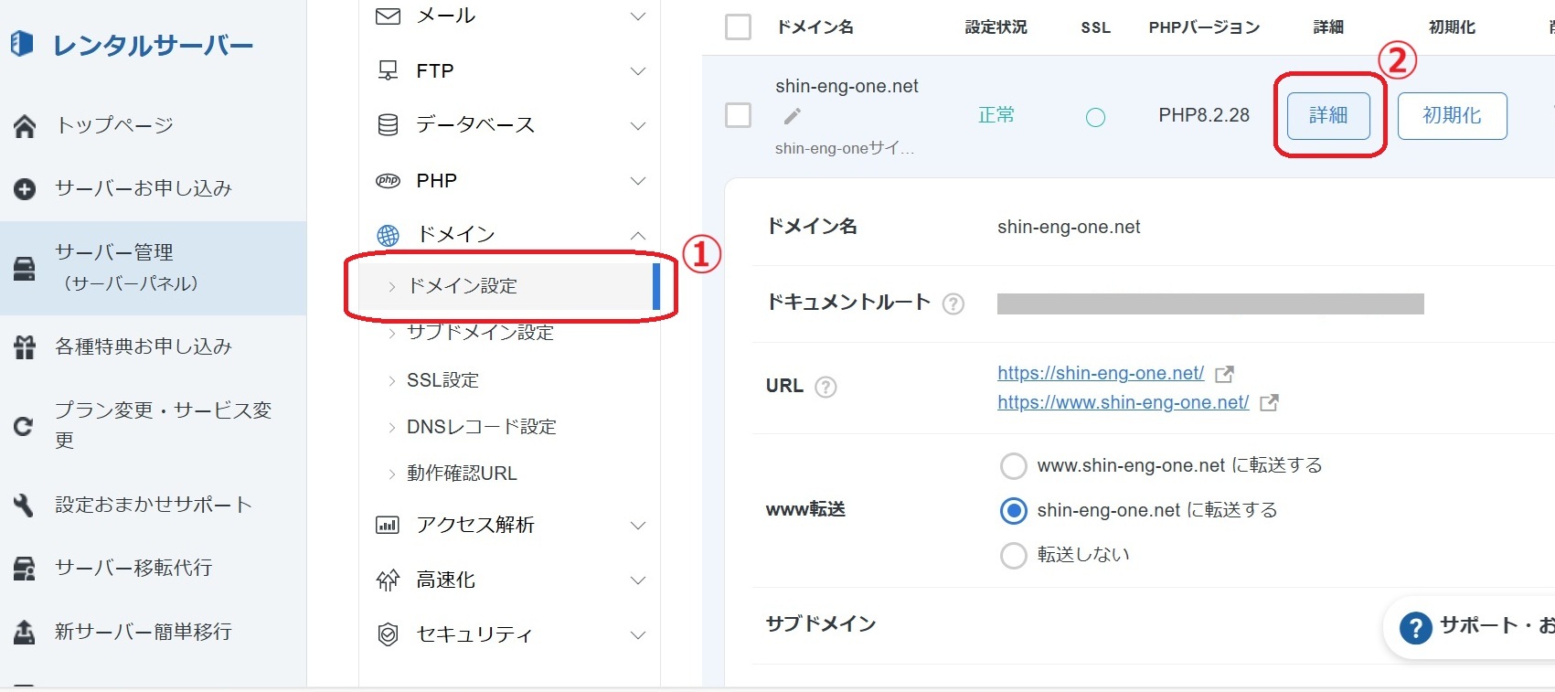
Task: Click the サーバー管理 server icon
Action: click(25, 268)
